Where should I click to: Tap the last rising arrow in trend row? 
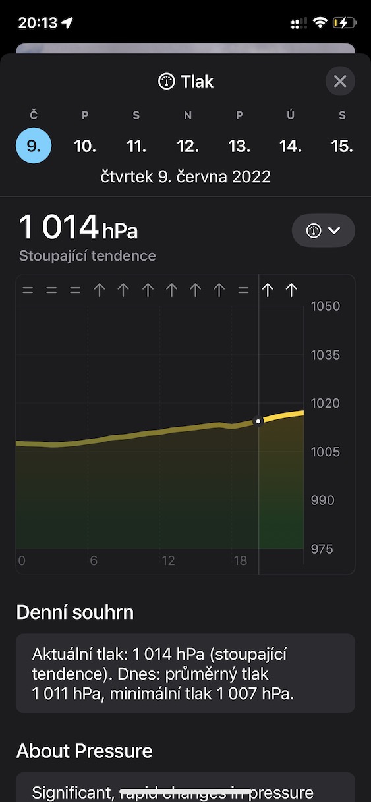pyautogui.click(x=291, y=290)
